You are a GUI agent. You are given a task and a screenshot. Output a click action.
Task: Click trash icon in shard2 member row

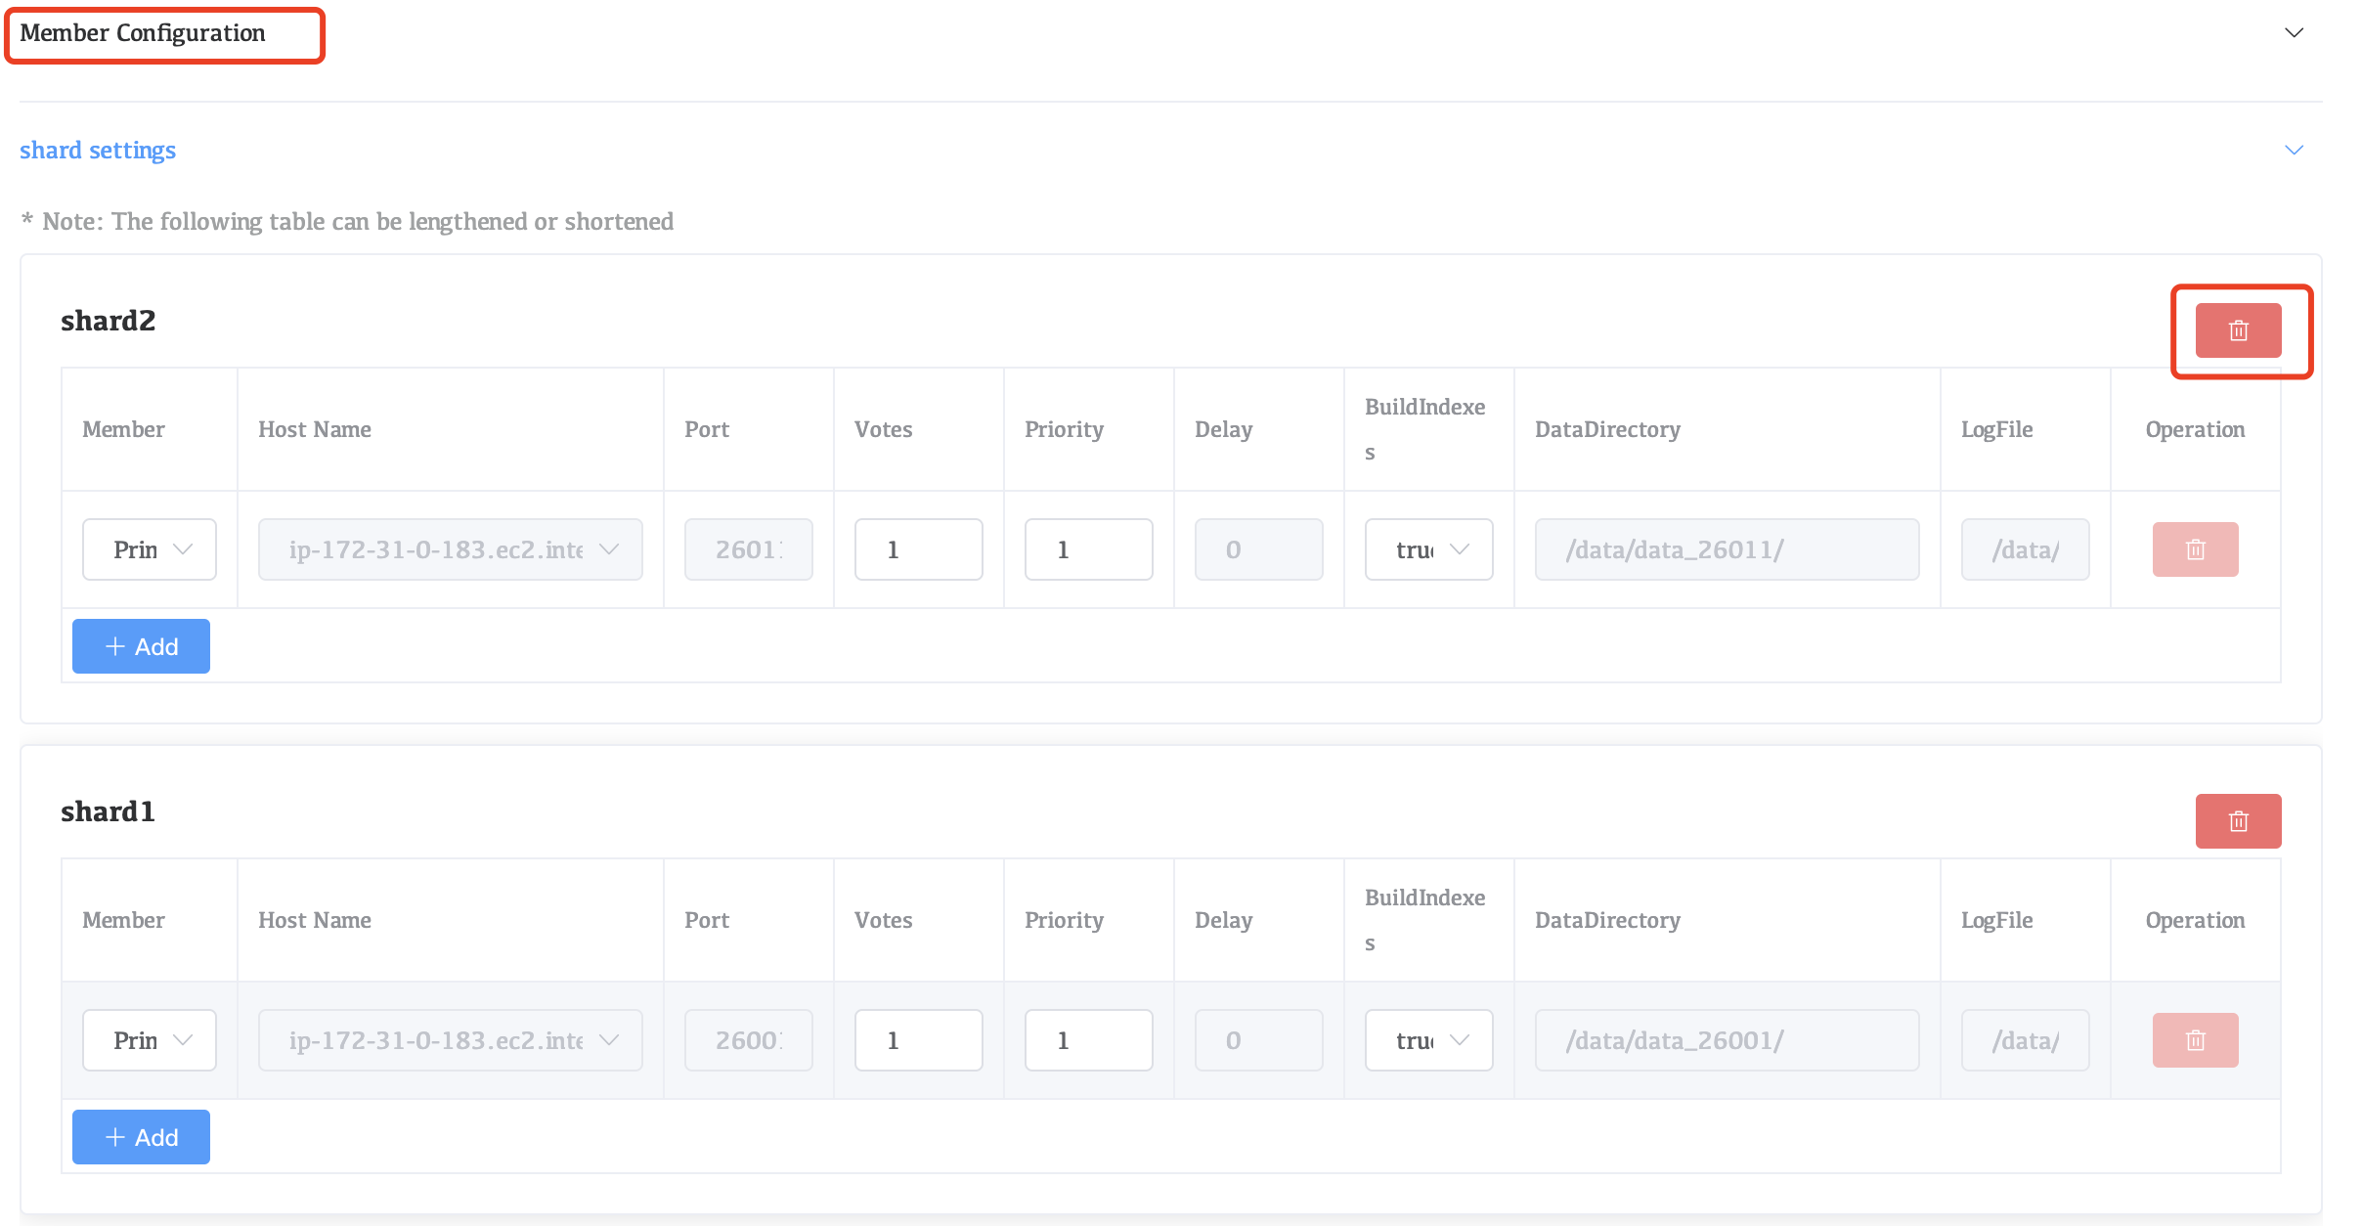tap(2195, 549)
